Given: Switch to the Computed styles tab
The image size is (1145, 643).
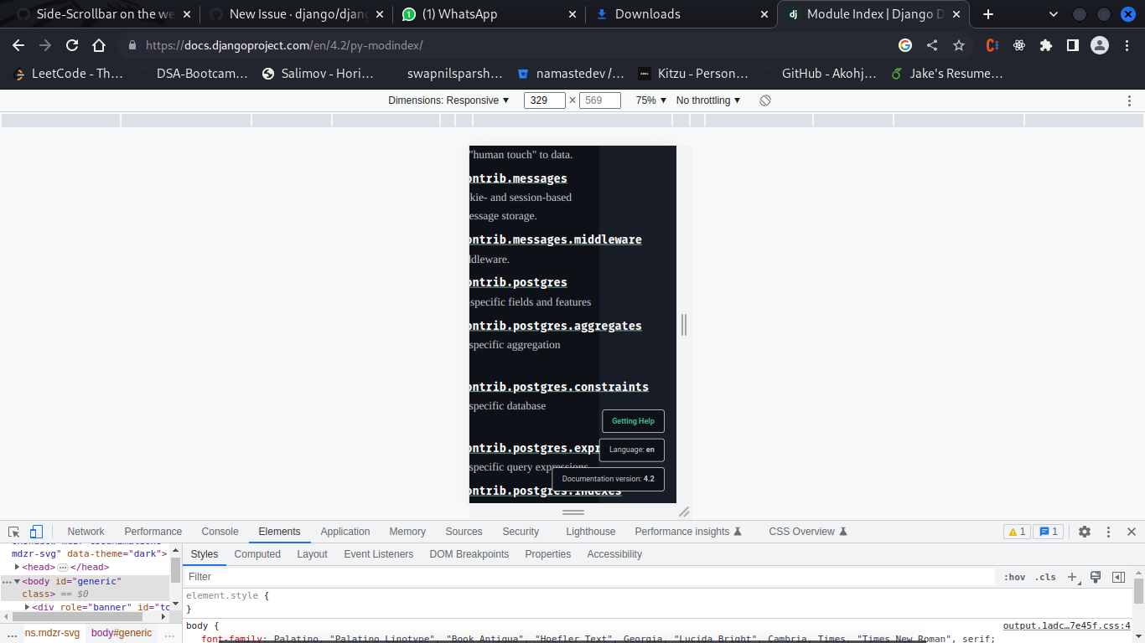Looking at the screenshot, I should pyautogui.click(x=257, y=553).
